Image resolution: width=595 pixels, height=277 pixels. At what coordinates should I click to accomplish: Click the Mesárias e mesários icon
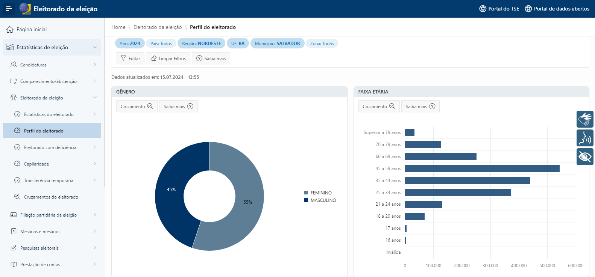(x=14, y=231)
